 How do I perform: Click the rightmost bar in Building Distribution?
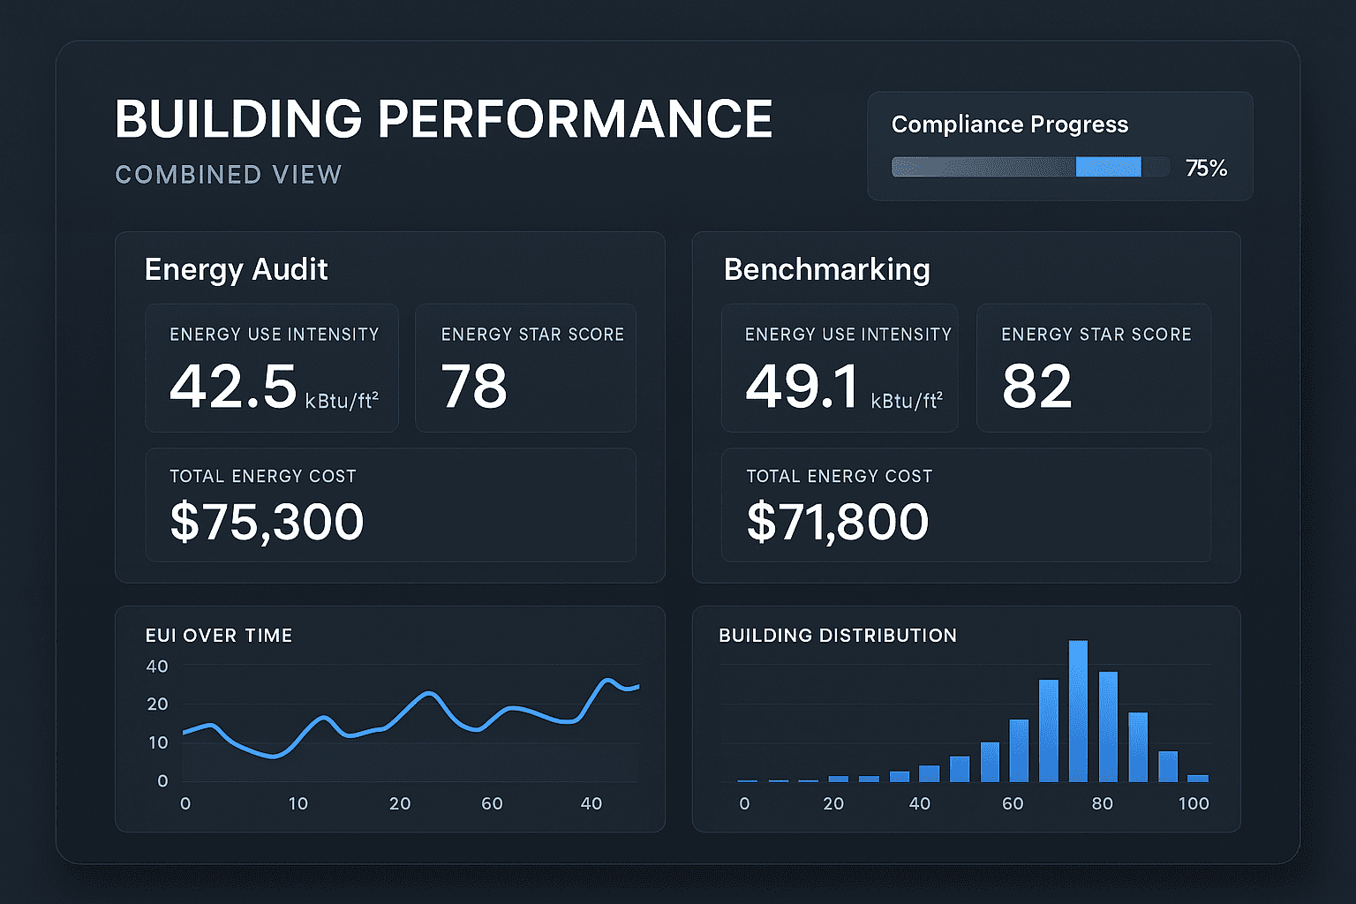pos(1197,778)
